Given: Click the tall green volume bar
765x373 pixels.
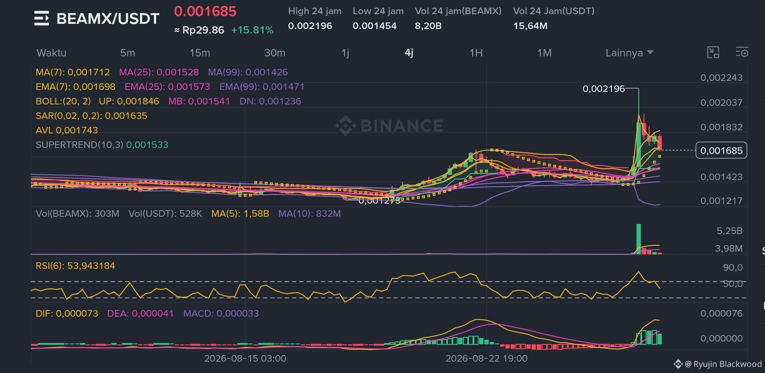Looking at the screenshot, I should pos(639,239).
